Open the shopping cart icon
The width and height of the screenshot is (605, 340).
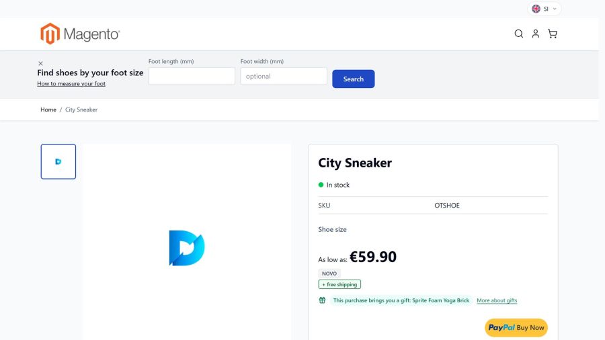point(553,34)
